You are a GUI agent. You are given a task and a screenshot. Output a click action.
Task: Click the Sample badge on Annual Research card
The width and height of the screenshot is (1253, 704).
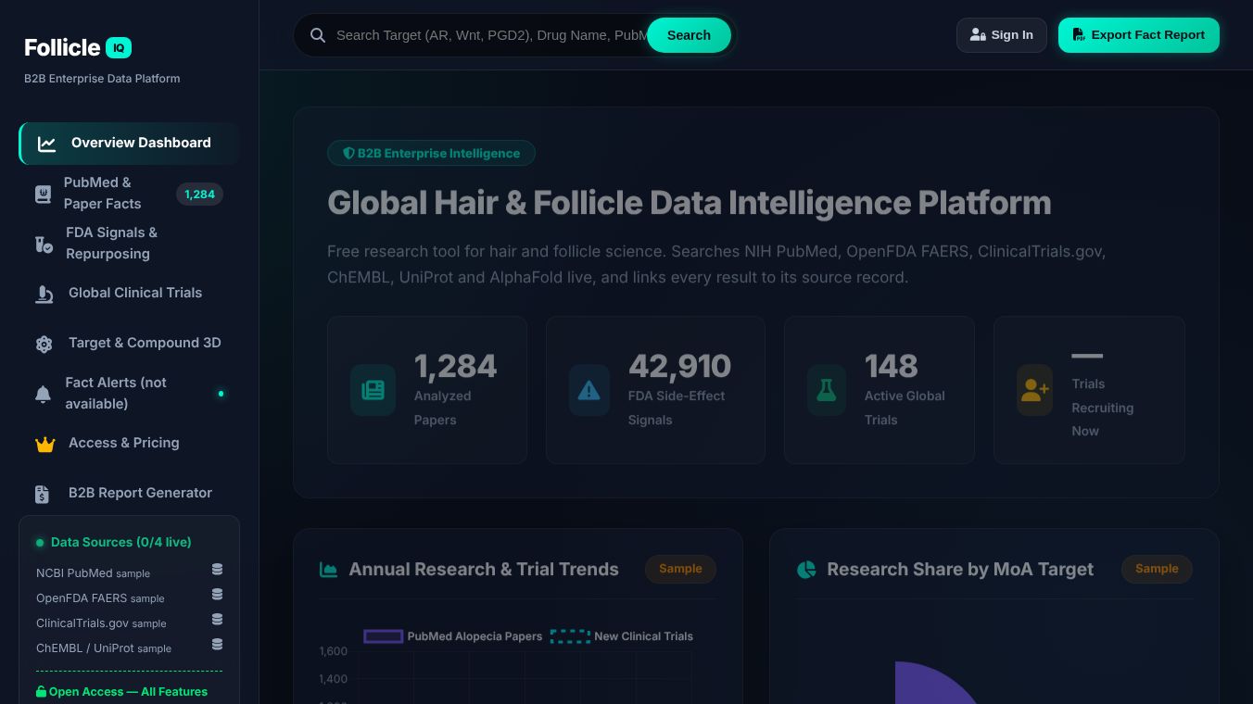point(680,569)
